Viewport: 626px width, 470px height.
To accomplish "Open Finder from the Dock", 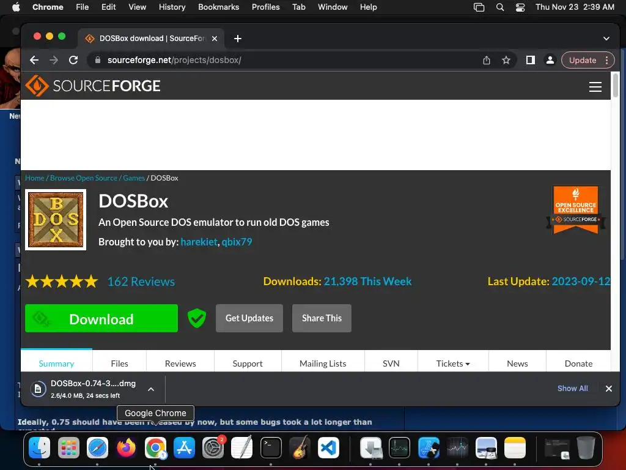I will pos(39,447).
